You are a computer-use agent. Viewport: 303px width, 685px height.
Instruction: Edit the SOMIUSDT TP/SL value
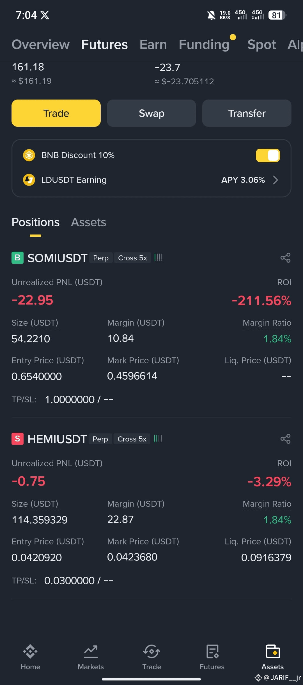point(79,400)
